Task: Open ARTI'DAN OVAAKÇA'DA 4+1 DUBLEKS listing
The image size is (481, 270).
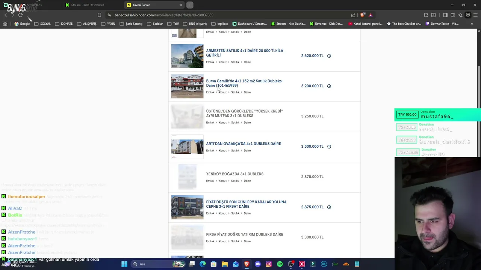Action: pos(243,144)
